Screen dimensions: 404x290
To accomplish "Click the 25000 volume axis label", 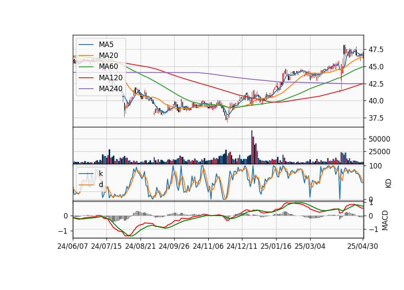I will pos(379,152).
